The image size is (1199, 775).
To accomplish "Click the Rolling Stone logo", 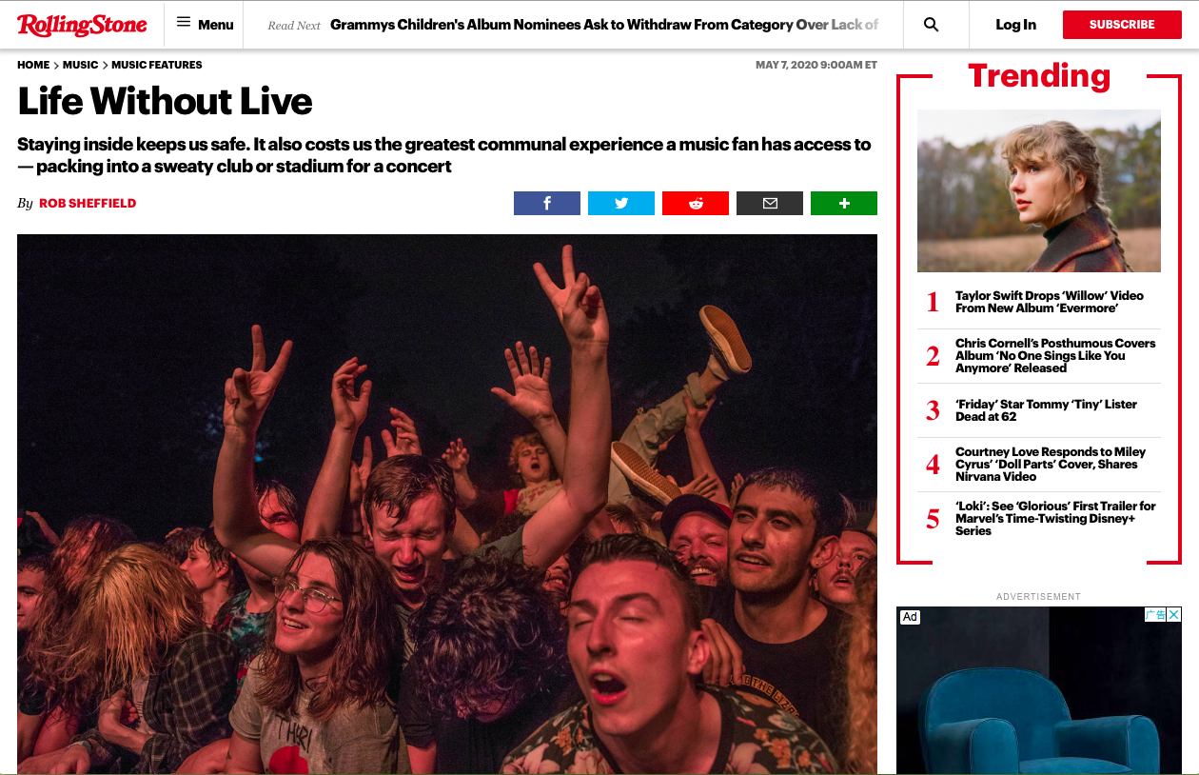I will click(82, 25).
